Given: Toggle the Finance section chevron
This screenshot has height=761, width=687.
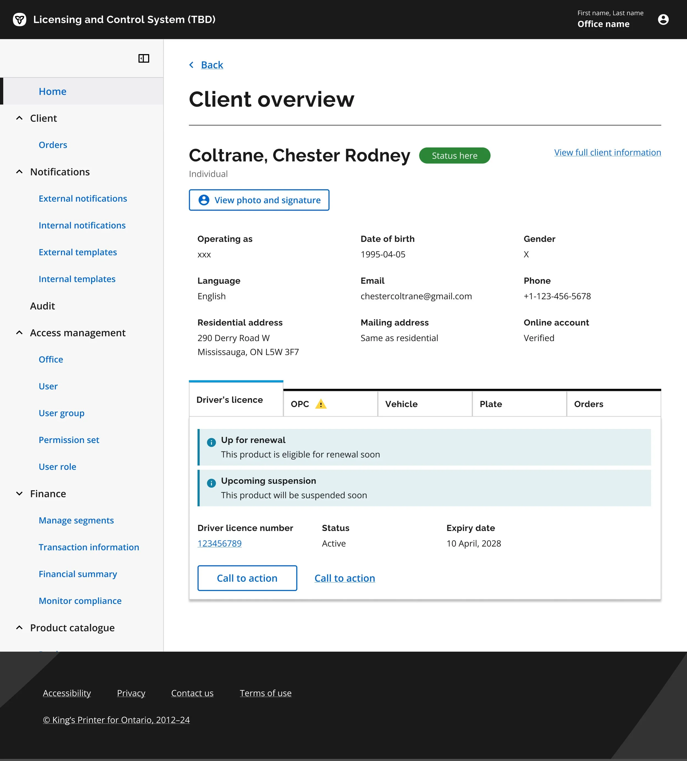Looking at the screenshot, I should [x=20, y=494].
